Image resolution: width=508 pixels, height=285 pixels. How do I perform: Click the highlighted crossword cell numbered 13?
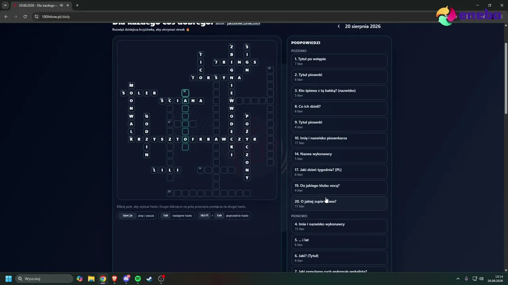[x=185, y=93]
